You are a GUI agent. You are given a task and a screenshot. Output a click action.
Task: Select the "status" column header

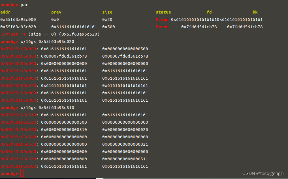coord(163,12)
